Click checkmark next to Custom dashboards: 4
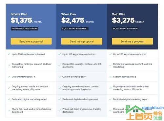The image size is (164, 121). point(9,77)
